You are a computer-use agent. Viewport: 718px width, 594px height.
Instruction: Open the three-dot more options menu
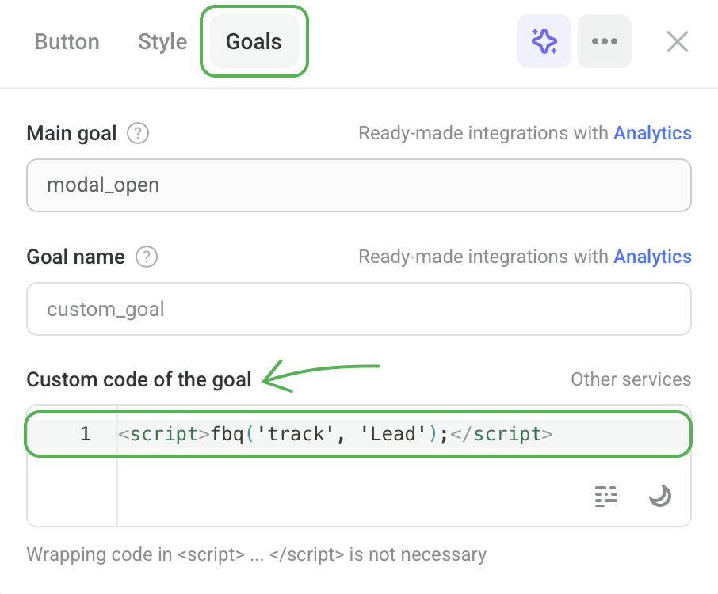[605, 41]
